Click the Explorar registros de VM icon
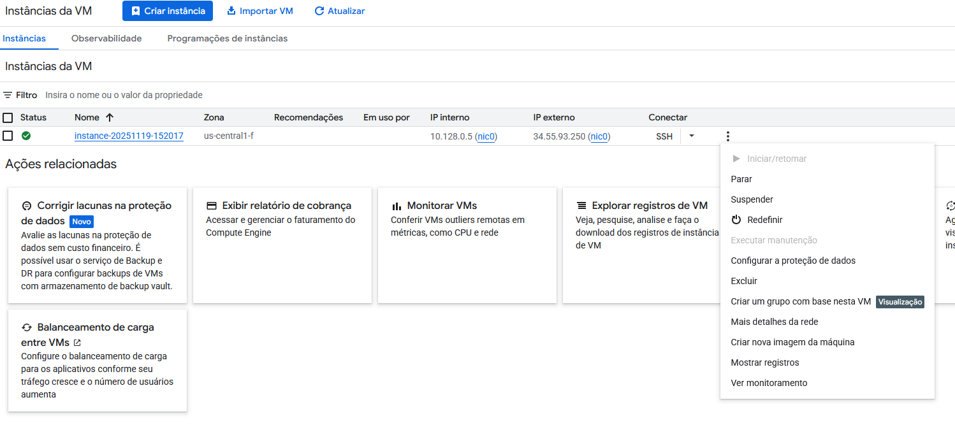The height and width of the screenshot is (430, 955). [x=581, y=206]
